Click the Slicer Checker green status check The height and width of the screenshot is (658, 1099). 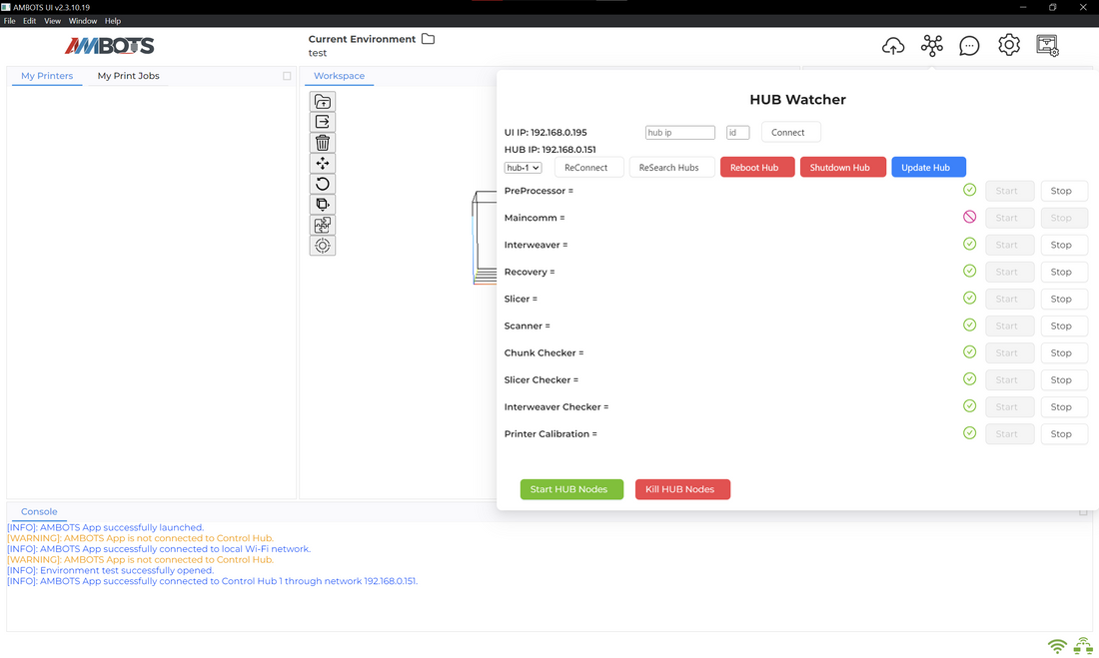[969, 378]
